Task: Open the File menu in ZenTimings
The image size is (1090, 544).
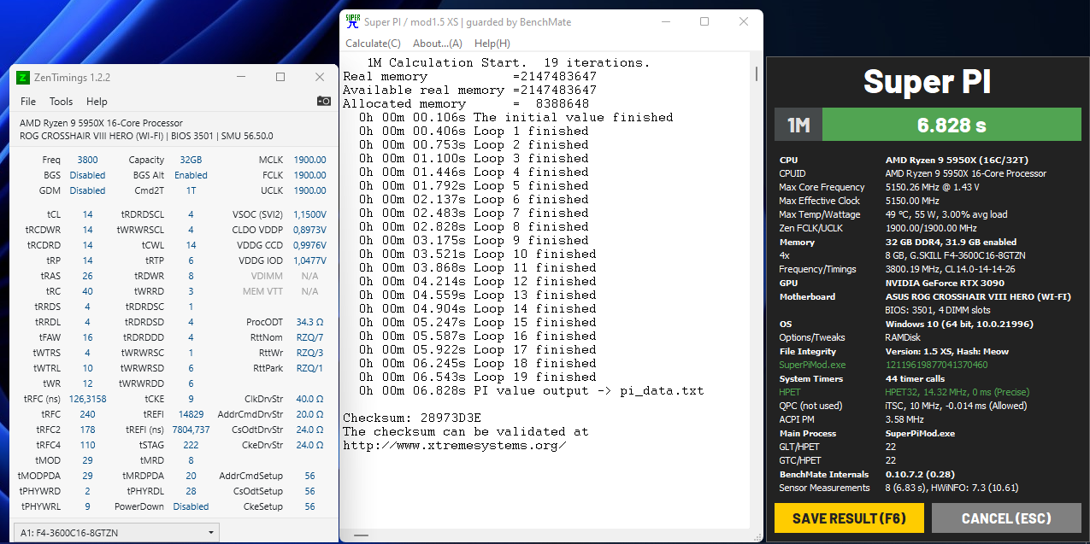Action: point(28,102)
